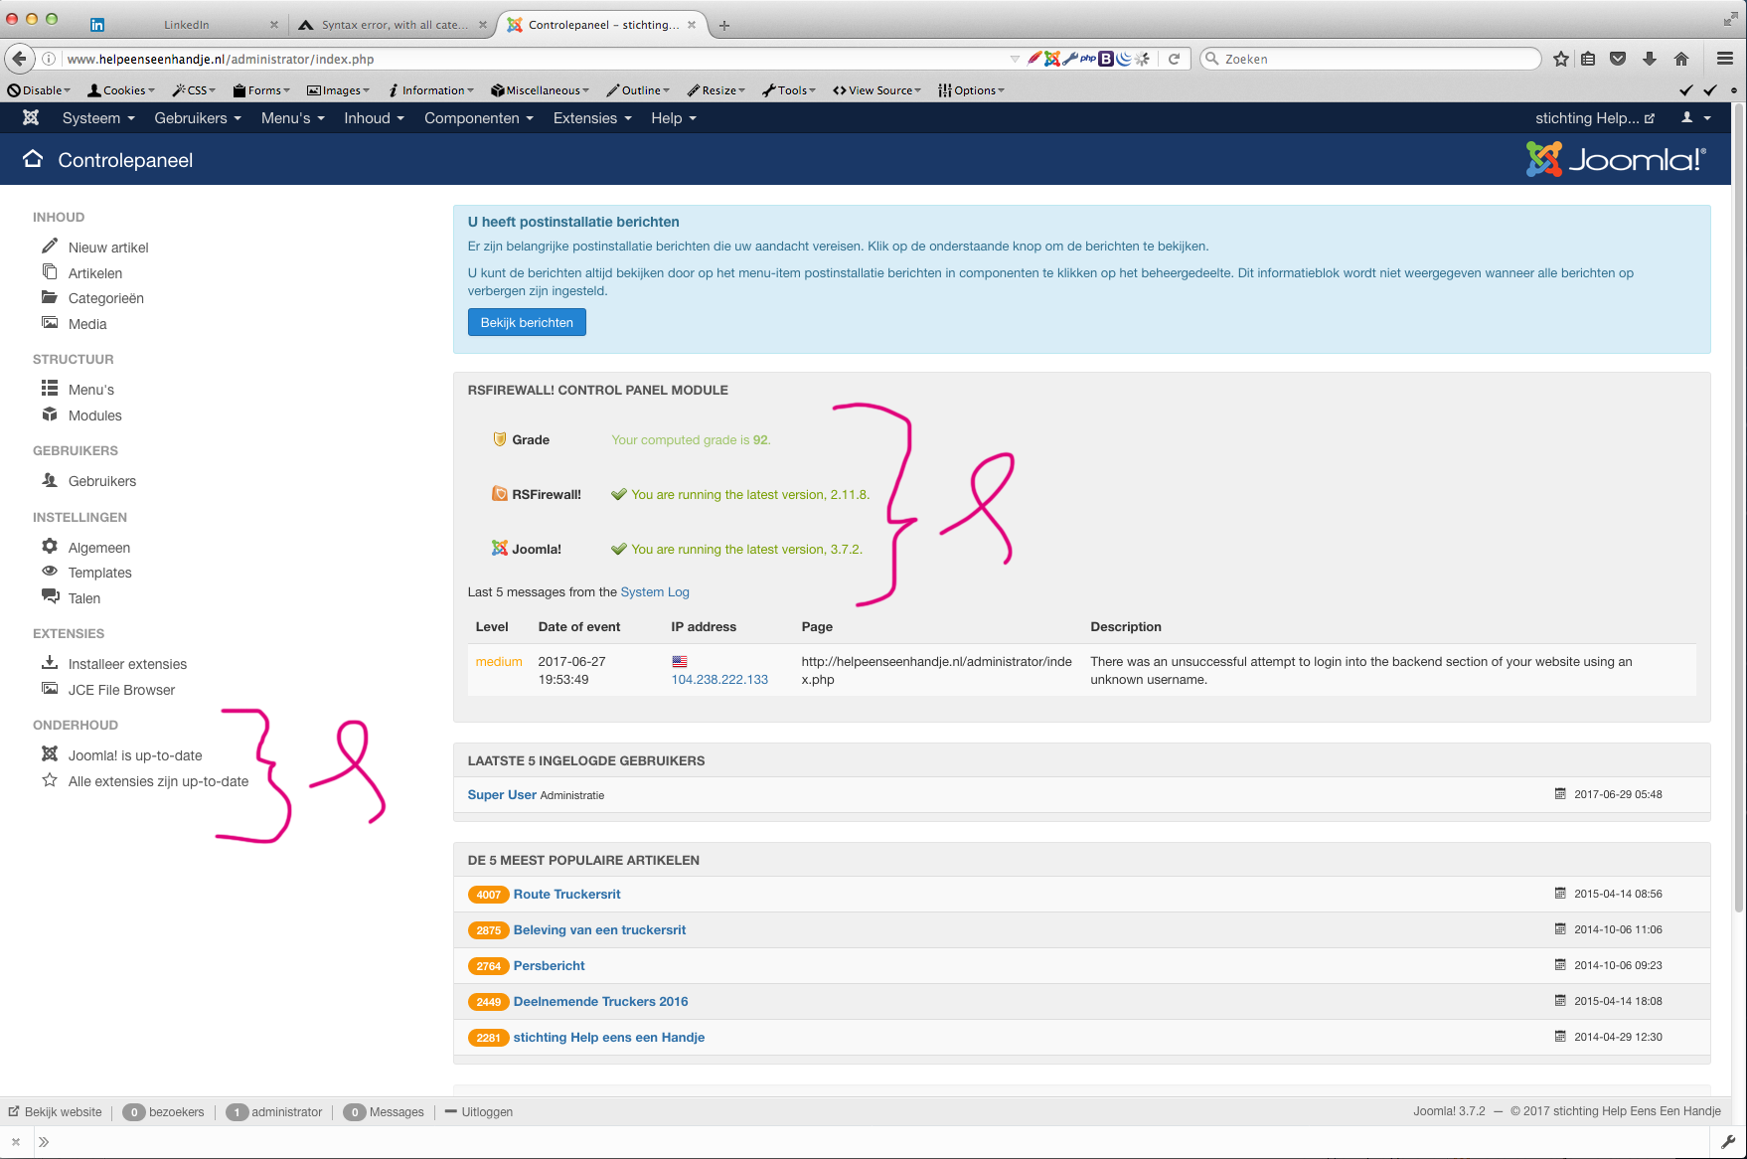Click the Bekijk berichten button
Image resolution: width=1747 pixels, height=1159 pixels.
coord(527,322)
